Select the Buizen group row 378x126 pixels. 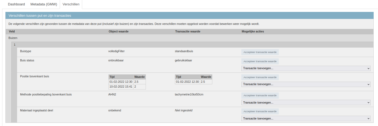pos(13,38)
